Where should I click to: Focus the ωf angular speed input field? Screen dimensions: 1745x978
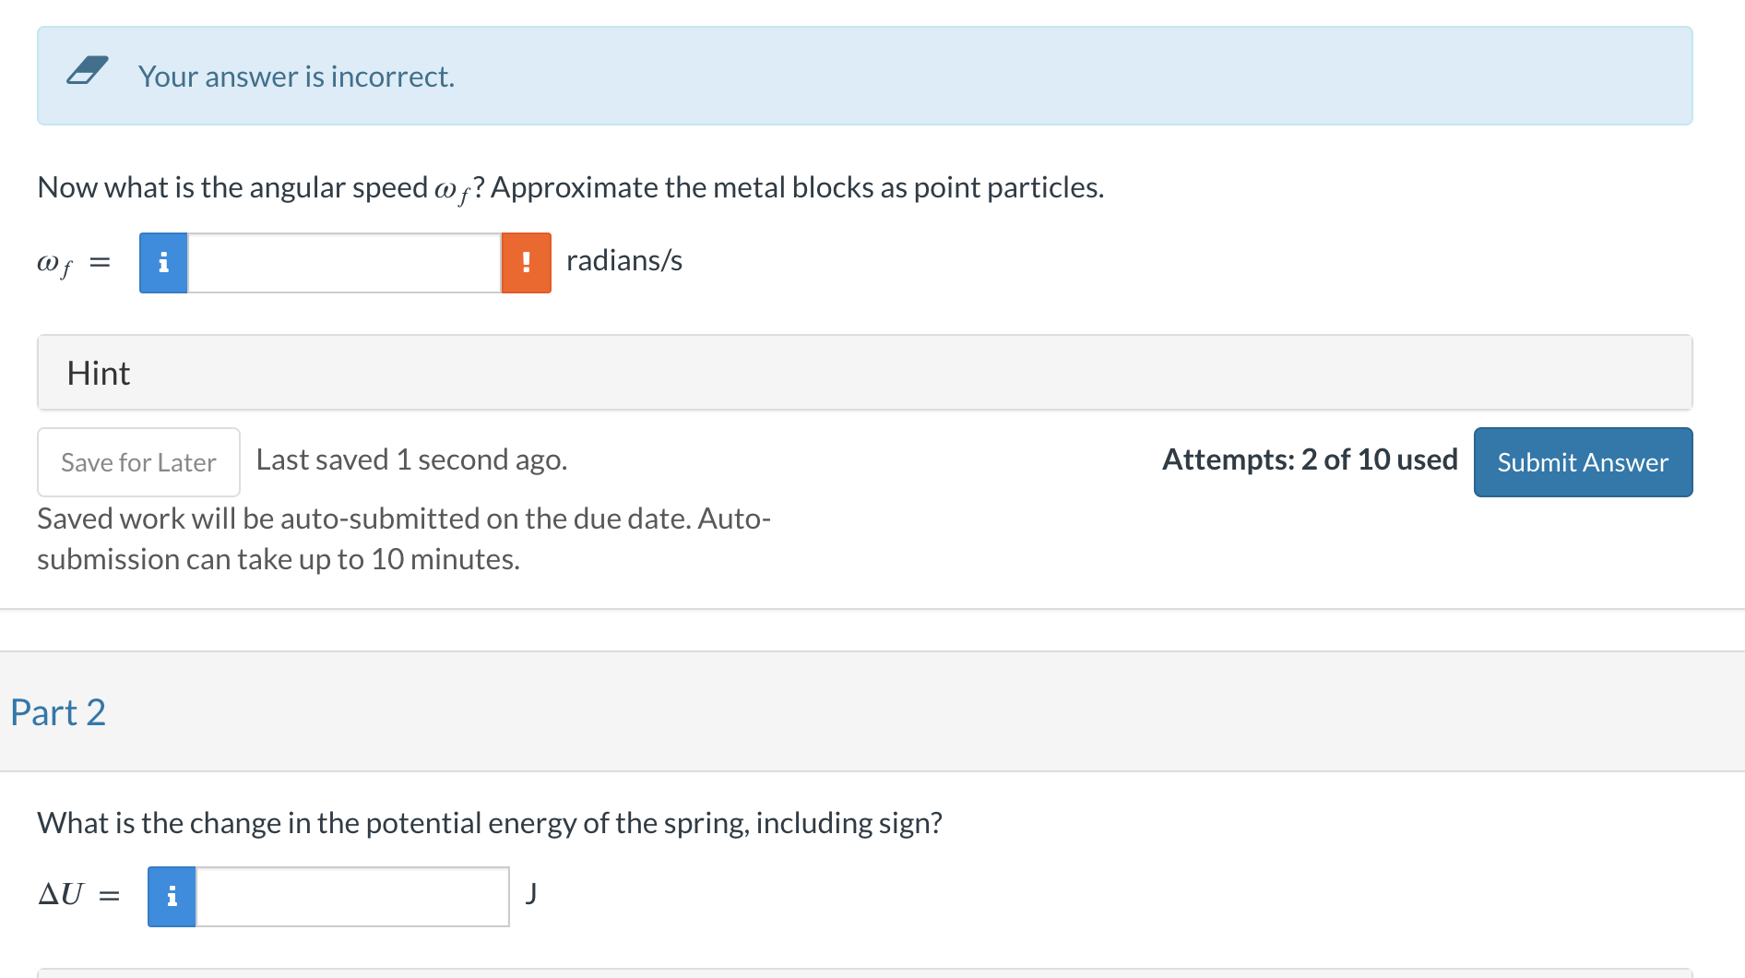coord(344,263)
